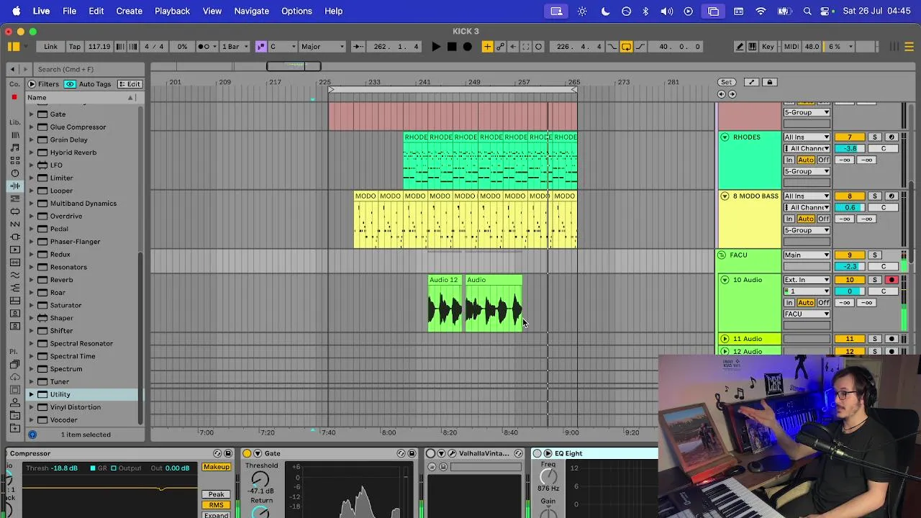Expand the Reverb device folder

click(32, 280)
